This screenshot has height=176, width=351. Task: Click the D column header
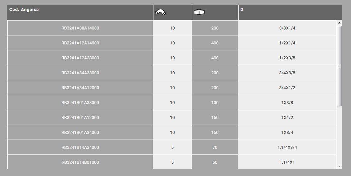tap(242, 10)
